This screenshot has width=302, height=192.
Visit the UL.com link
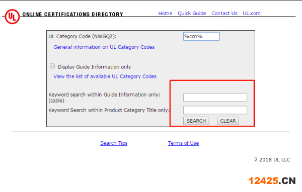pyautogui.click(x=252, y=13)
